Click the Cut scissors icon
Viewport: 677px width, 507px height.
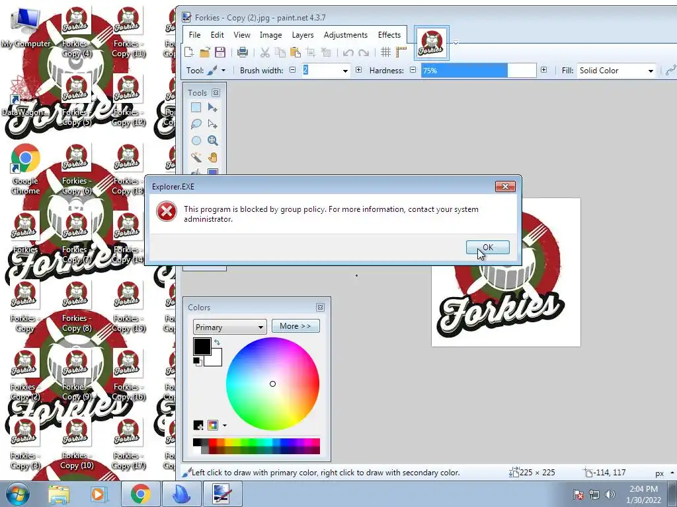click(x=264, y=52)
